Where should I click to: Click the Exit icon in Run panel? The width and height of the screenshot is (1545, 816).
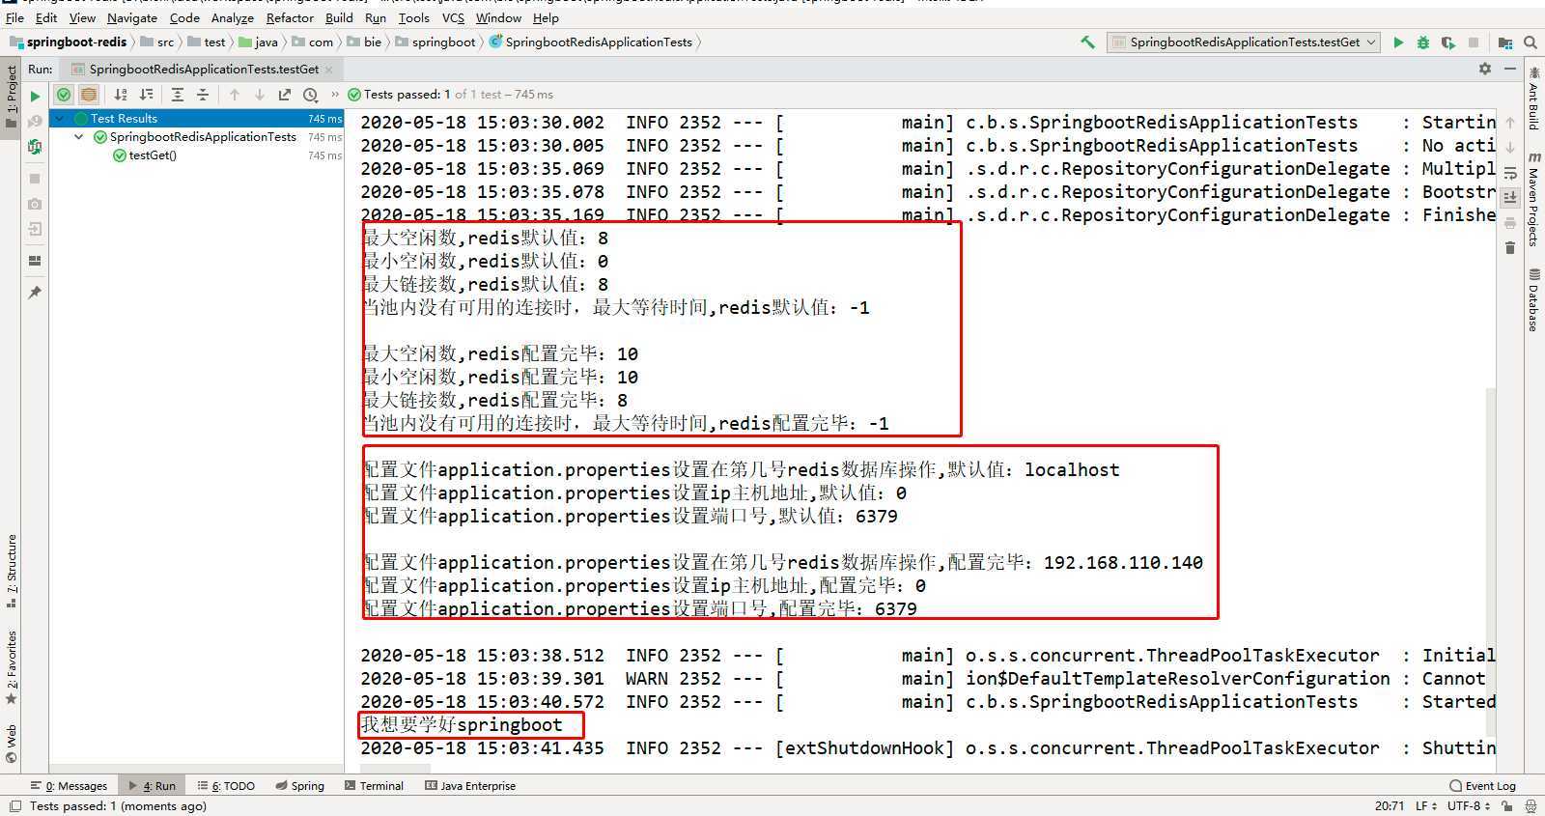(35, 230)
